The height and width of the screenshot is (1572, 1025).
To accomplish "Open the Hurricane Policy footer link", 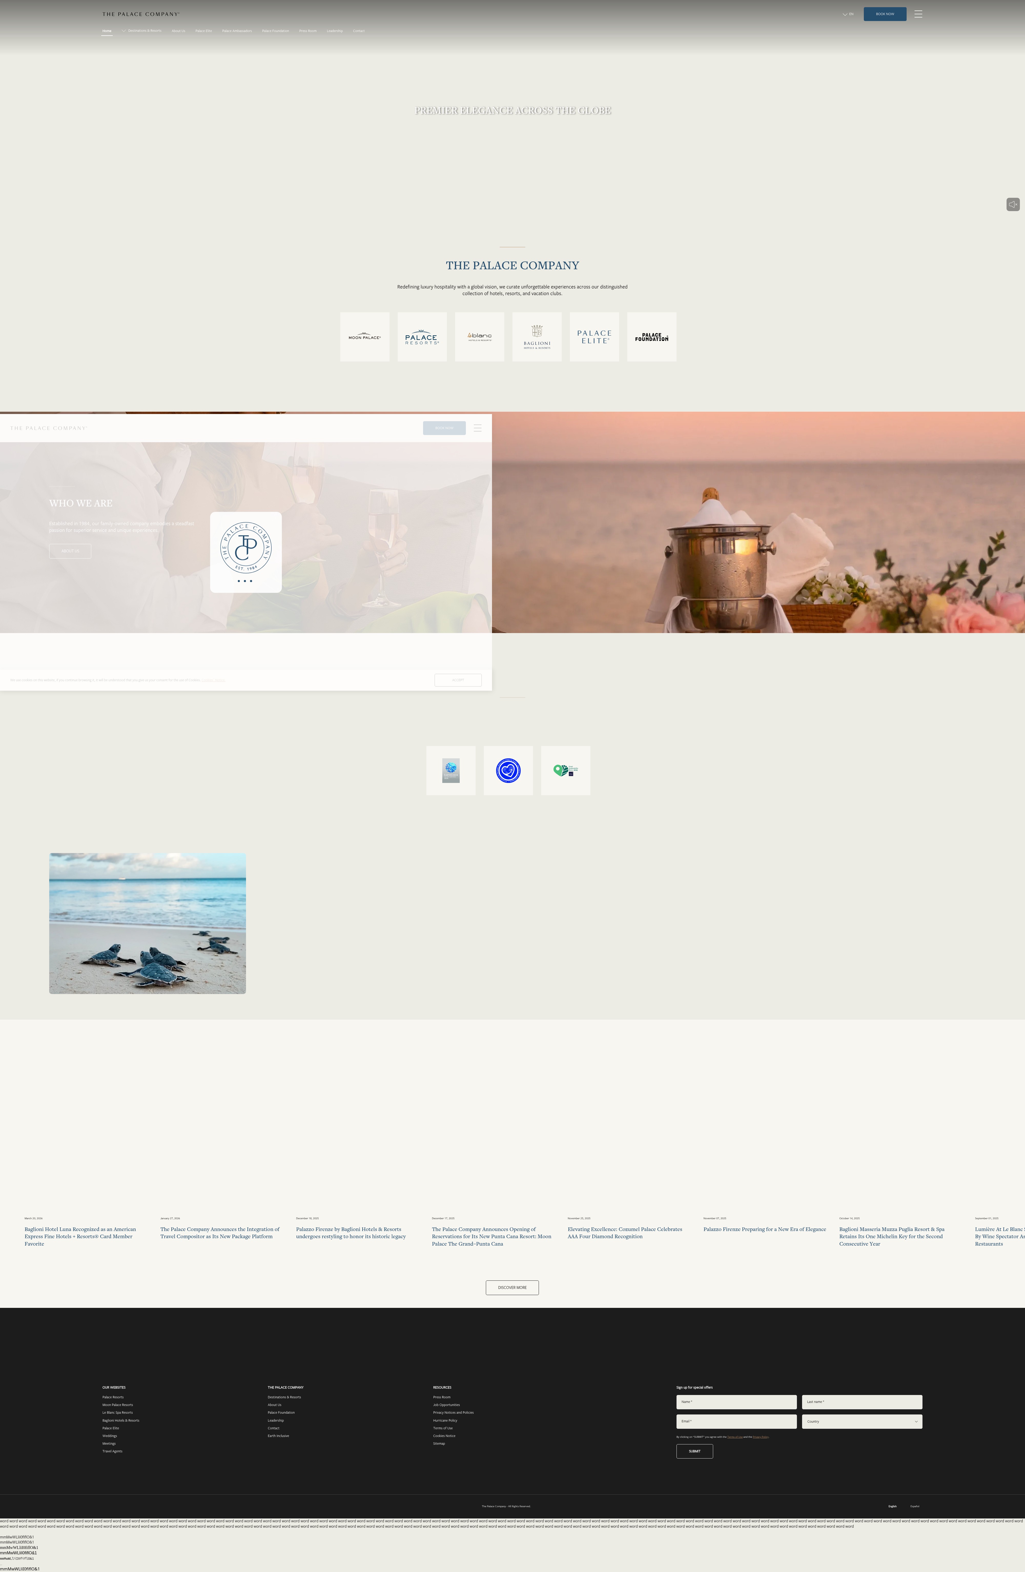I will (445, 1420).
